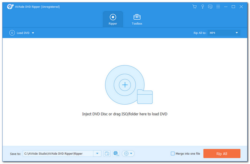
Task: Click the Save to path field
Action: 58,154
